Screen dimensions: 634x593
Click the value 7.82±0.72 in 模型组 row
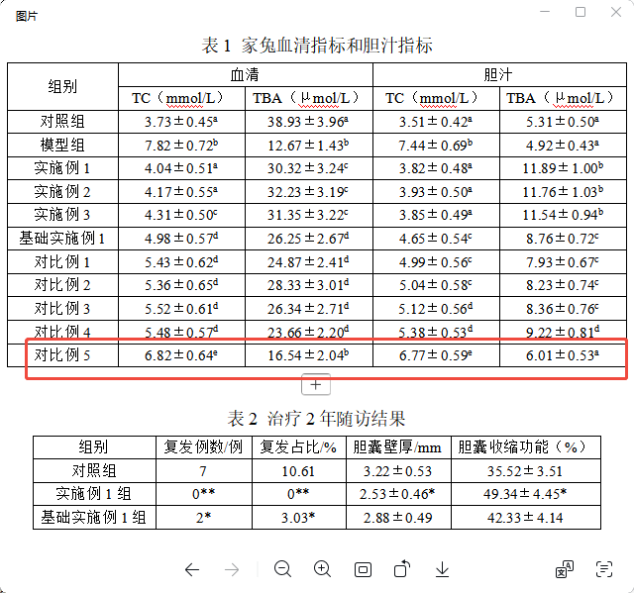(181, 145)
